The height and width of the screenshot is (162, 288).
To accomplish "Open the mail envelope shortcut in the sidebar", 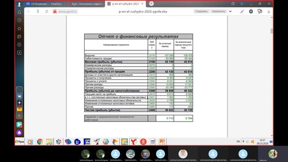I will 19,109.
